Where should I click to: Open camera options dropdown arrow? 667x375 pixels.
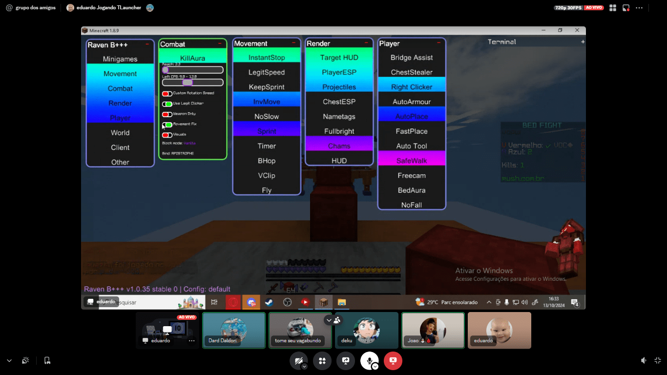click(x=304, y=366)
